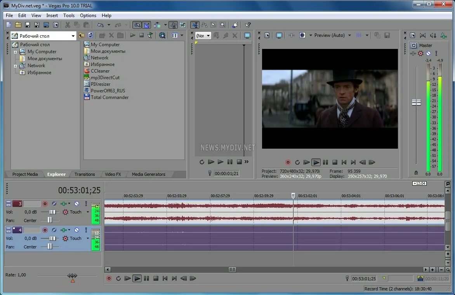
Task: Click the Up One Level folder icon in Explorer
Action: [82, 35]
